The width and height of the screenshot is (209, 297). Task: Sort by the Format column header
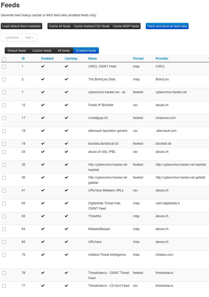[138, 59]
